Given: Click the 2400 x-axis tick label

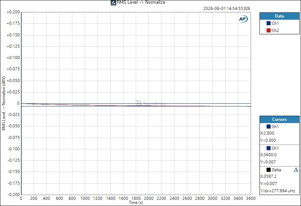Looking at the screenshot, I should click(x=174, y=198).
